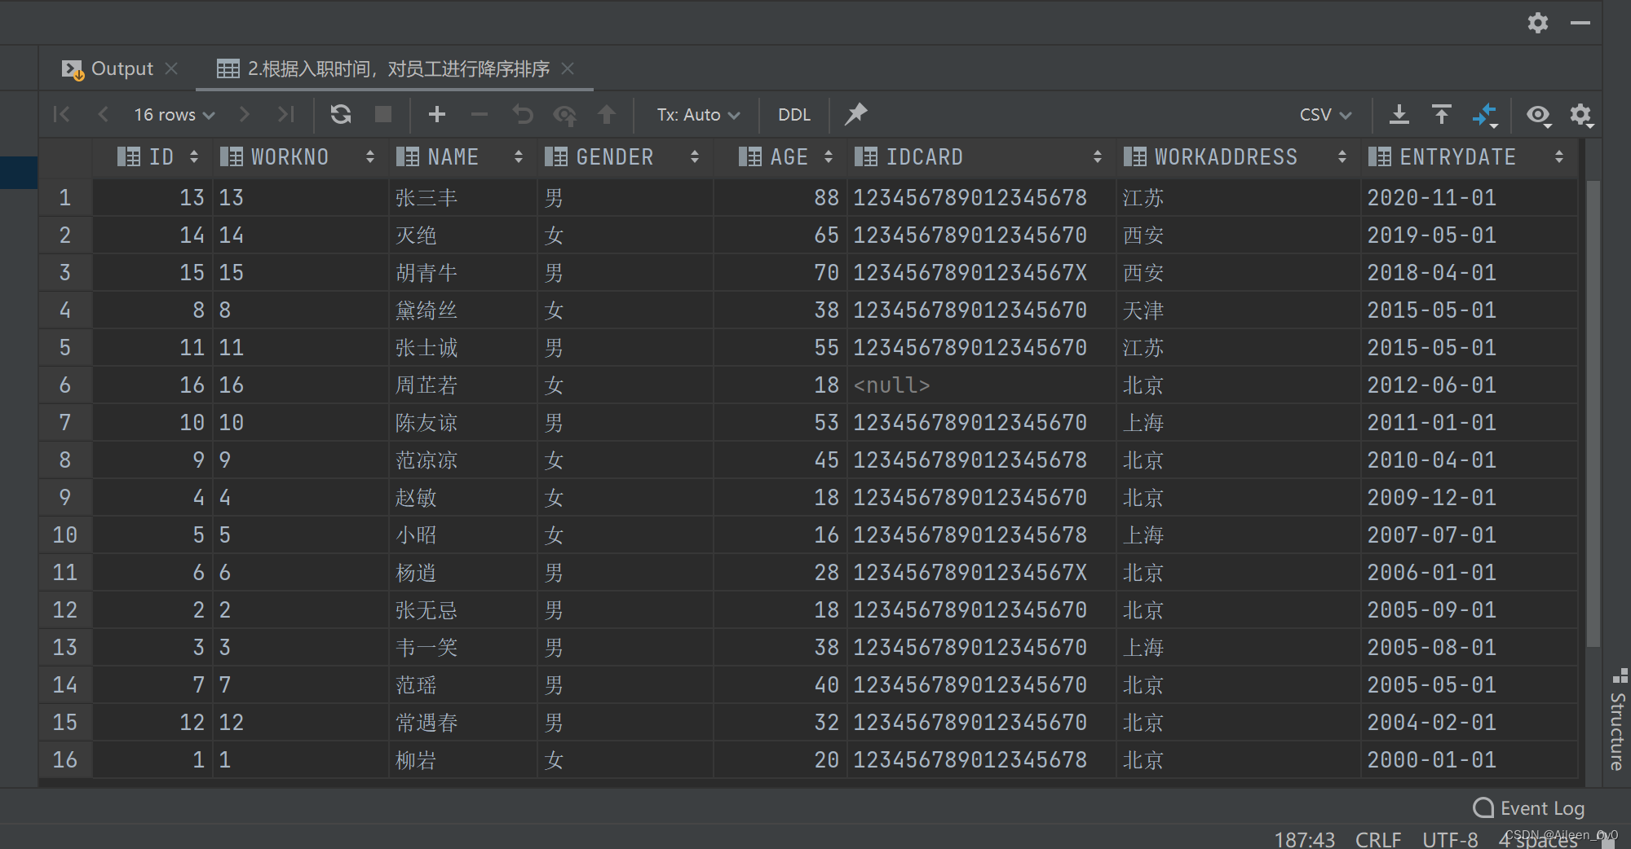Image resolution: width=1631 pixels, height=849 pixels.
Task: Jump to the last page of results
Action: tap(285, 114)
